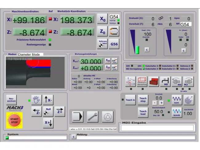Image resolution: width=200 pixels, height=150 pixels.
Task: Open the wrench settings screen
Action: 93,116
